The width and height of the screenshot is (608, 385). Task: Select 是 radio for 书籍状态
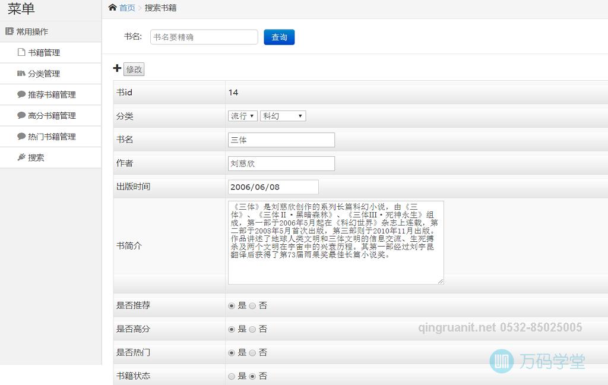pos(232,375)
